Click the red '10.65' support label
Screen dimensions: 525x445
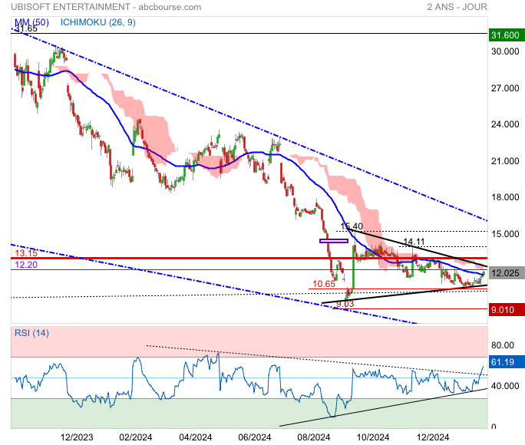click(324, 284)
